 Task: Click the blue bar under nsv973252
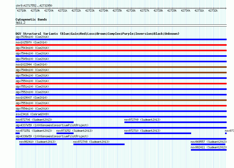tap(65, 133)
